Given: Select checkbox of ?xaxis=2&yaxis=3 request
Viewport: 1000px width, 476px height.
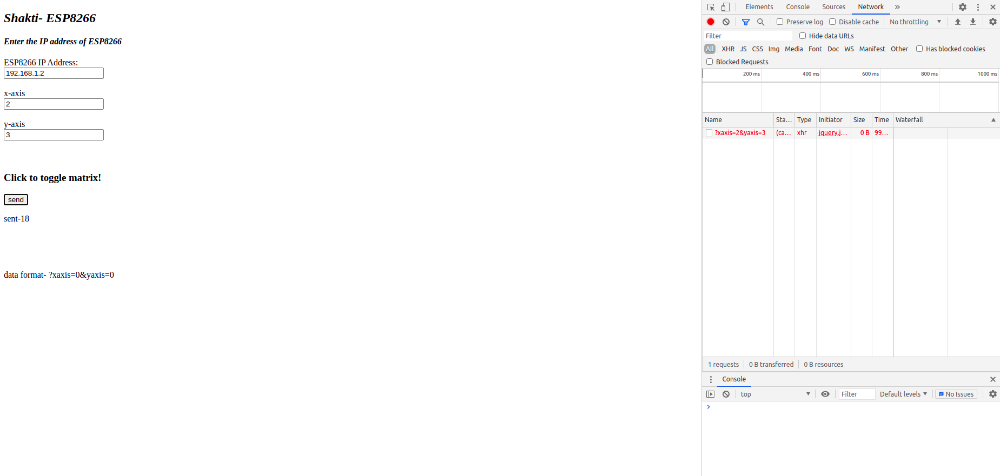Looking at the screenshot, I should tap(709, 133).
